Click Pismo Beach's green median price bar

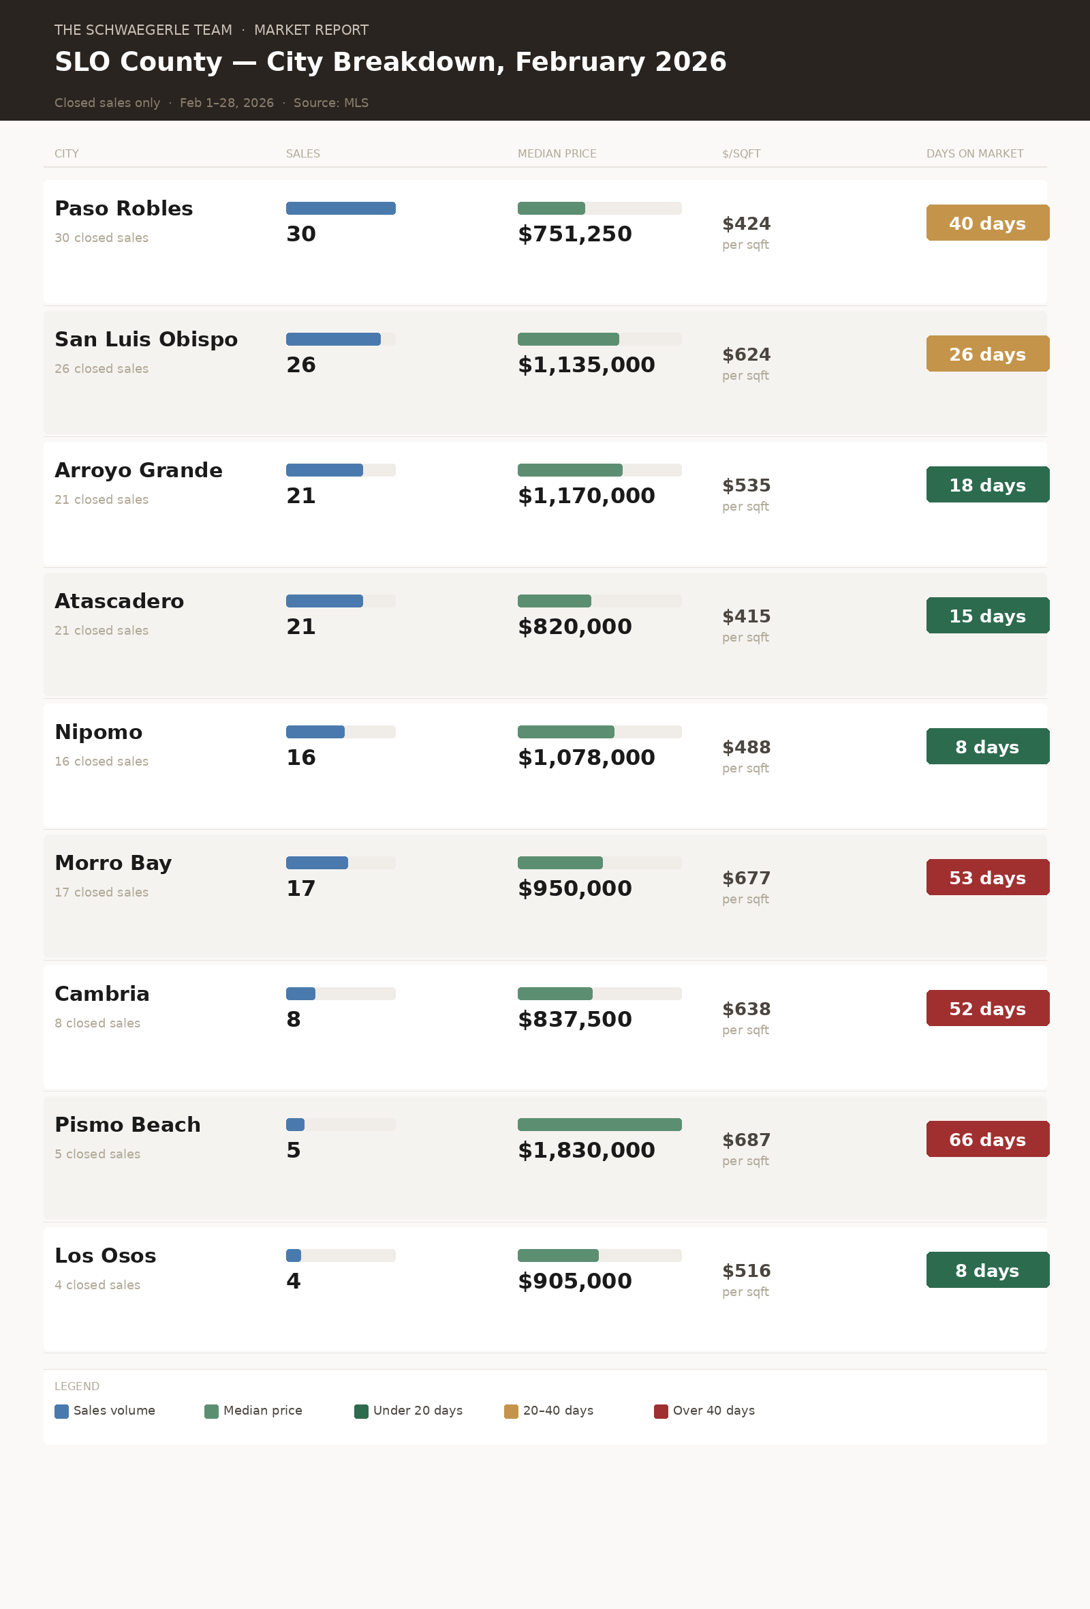(599, 1124)
